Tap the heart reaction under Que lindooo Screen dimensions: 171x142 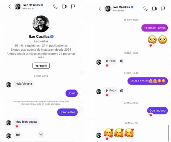[x=151, y=115]
